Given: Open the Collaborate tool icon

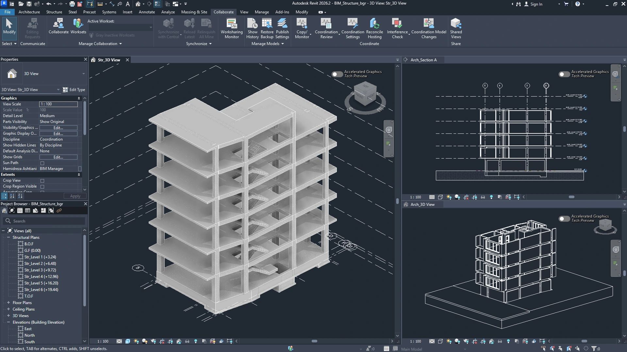Looking at the screenshot, I should click(58, 26).
